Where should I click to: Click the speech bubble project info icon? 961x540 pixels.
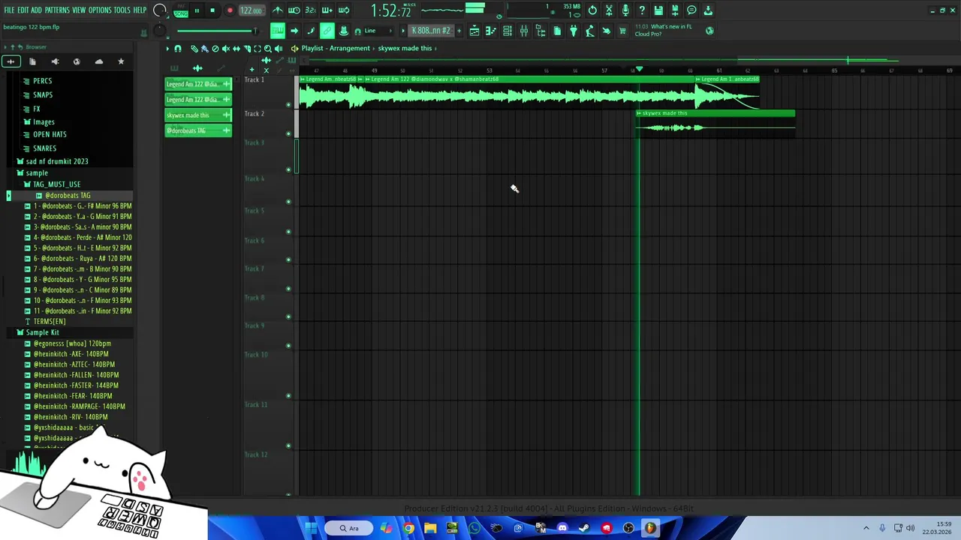click(691, 10)
